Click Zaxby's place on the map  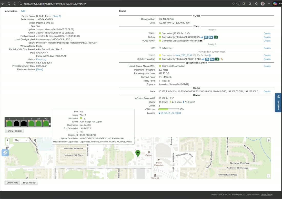(149, 154)
